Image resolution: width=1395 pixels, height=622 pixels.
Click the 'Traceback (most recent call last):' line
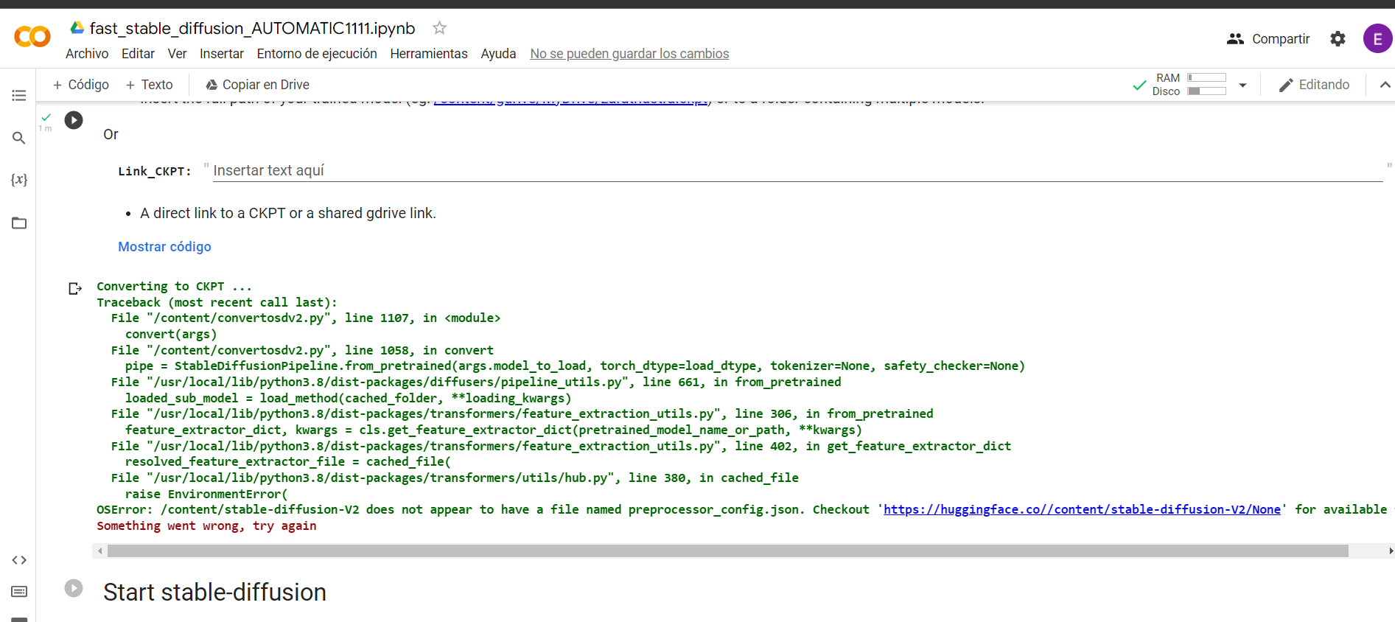point(217,303)
